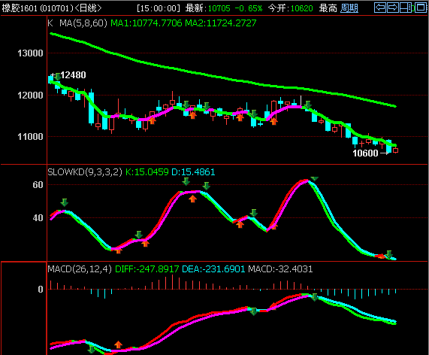Click the split-panel layout icon
The height and width of the screenshot is (355, 429).
pyautogui.click(x=406, y=8)
